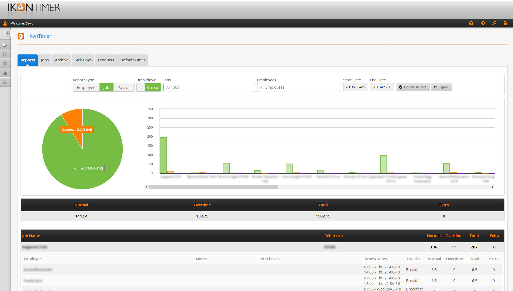
Task: Open the All Jobs dropdown
Action: point(209,87)
